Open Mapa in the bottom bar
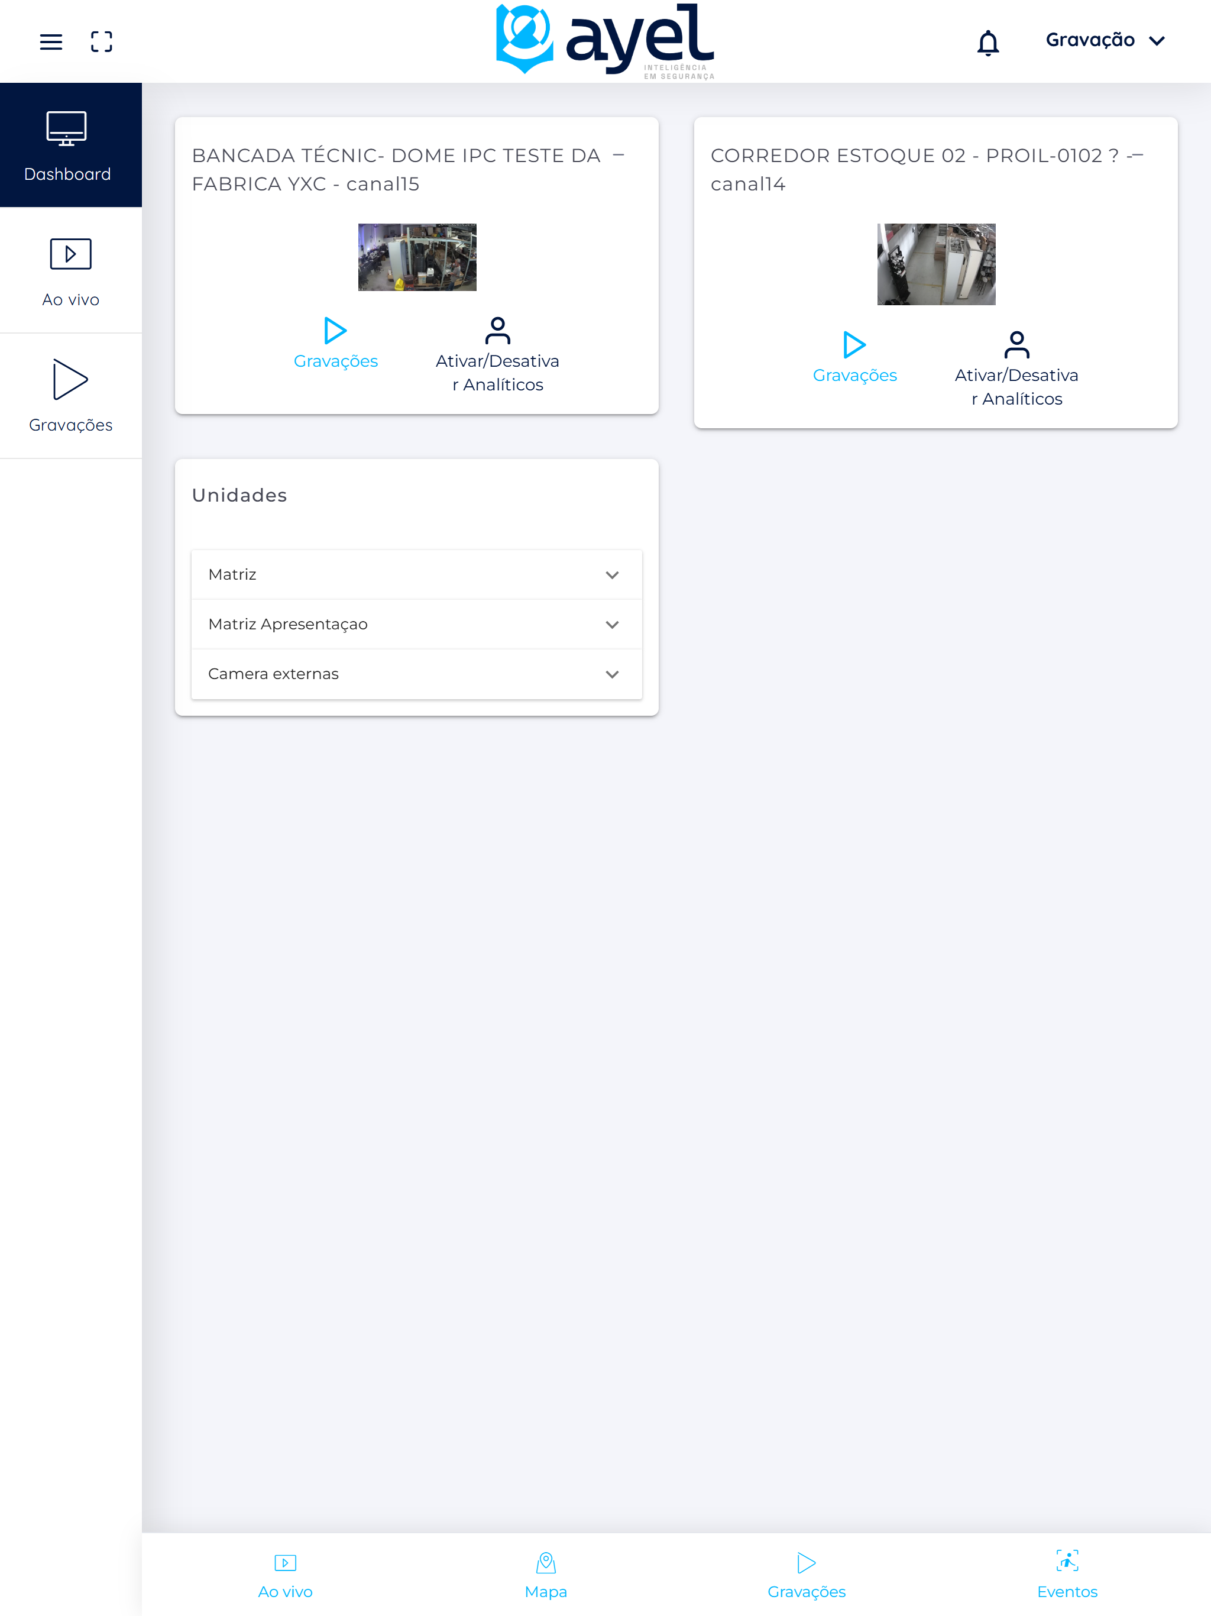This screenshot has height=1616, width=1211. pyautogui.click(x=546, y=1576)
